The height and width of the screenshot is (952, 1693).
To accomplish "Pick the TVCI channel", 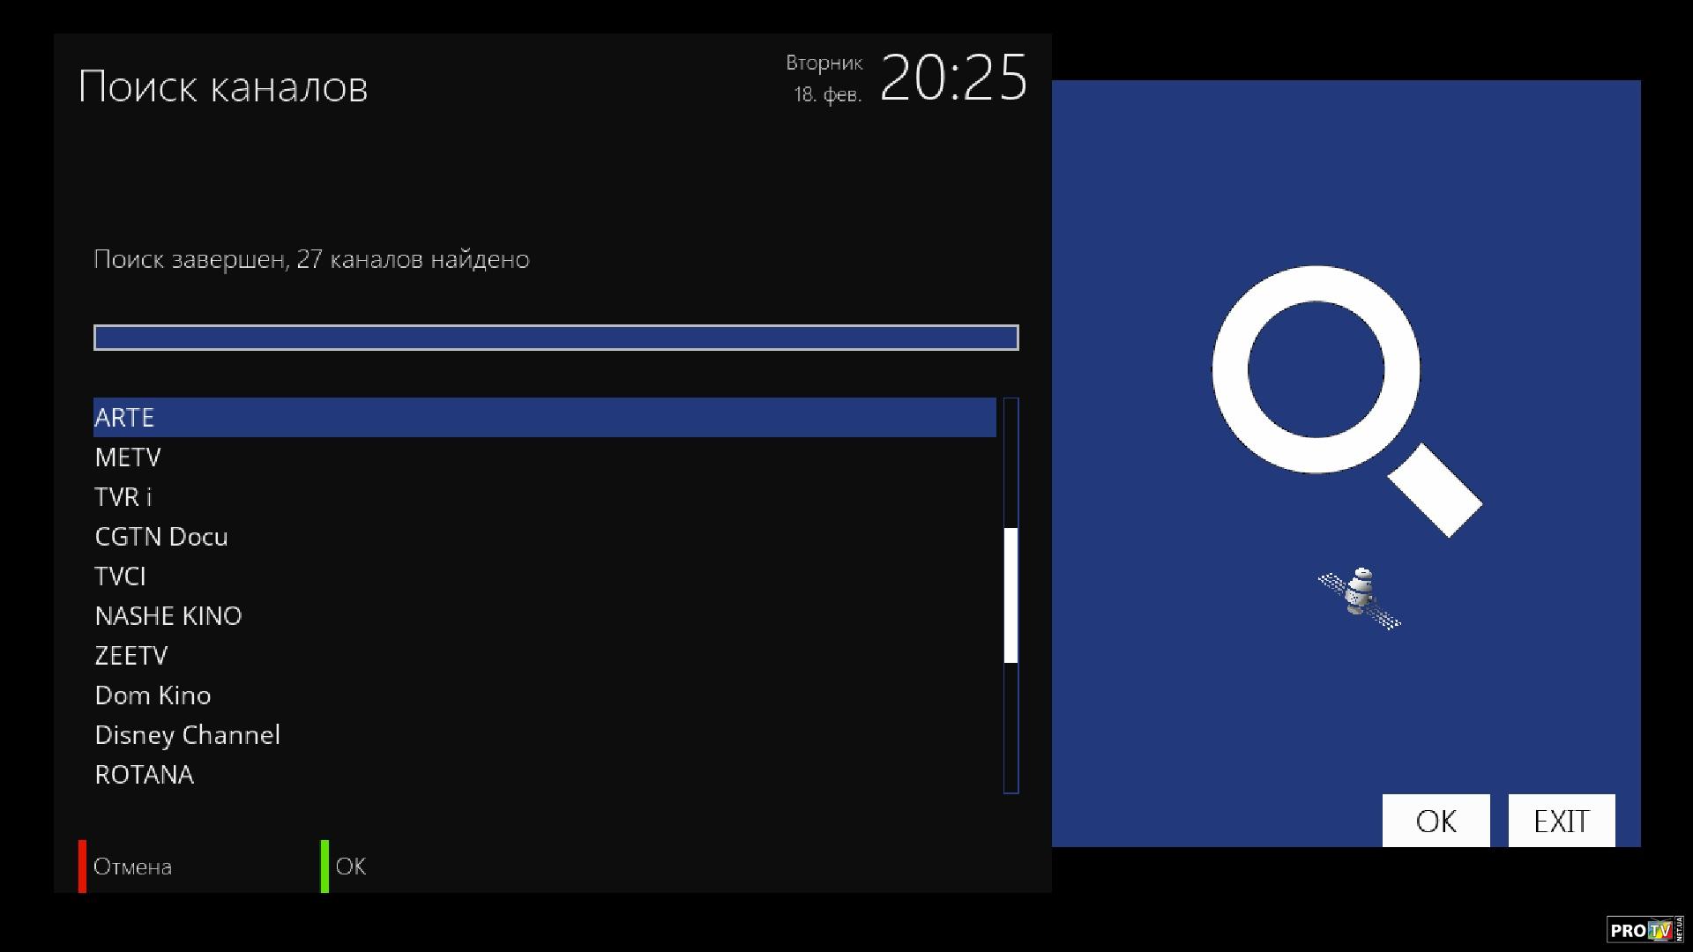I will coord(545,576).
